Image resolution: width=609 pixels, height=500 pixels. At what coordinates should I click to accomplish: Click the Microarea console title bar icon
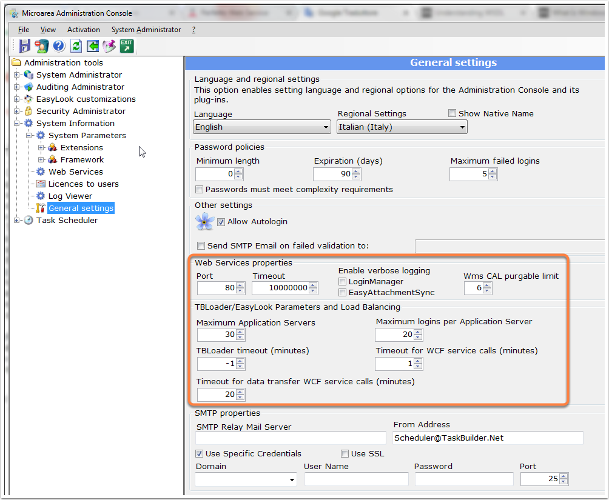point(14,13)
